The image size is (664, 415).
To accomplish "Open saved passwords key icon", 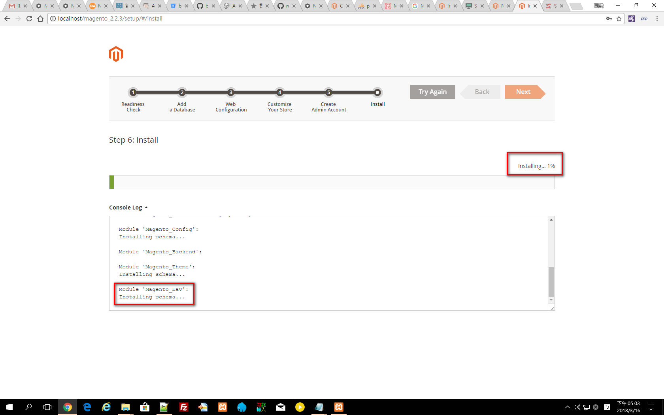I will point(609,19).
